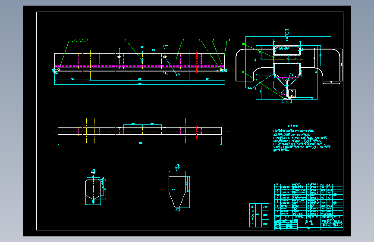The width and height of the screenshot is (374, 242).
Task: Select balloon number 7 above the front view
Action: pyautogui.click(x=183, y=40)
